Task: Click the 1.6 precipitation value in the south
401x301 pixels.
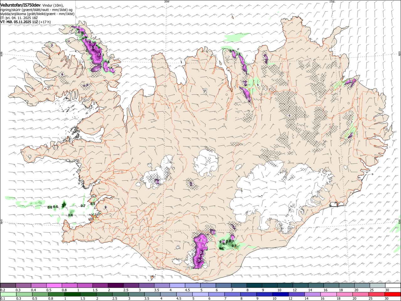Action: click(x=221, y=249)
